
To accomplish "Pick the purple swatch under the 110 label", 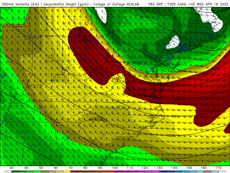I will [133, 172].
